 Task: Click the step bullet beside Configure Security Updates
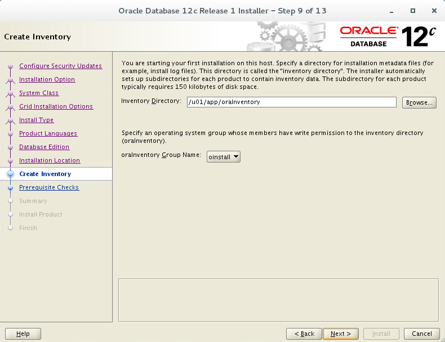[x=11, y=66]
